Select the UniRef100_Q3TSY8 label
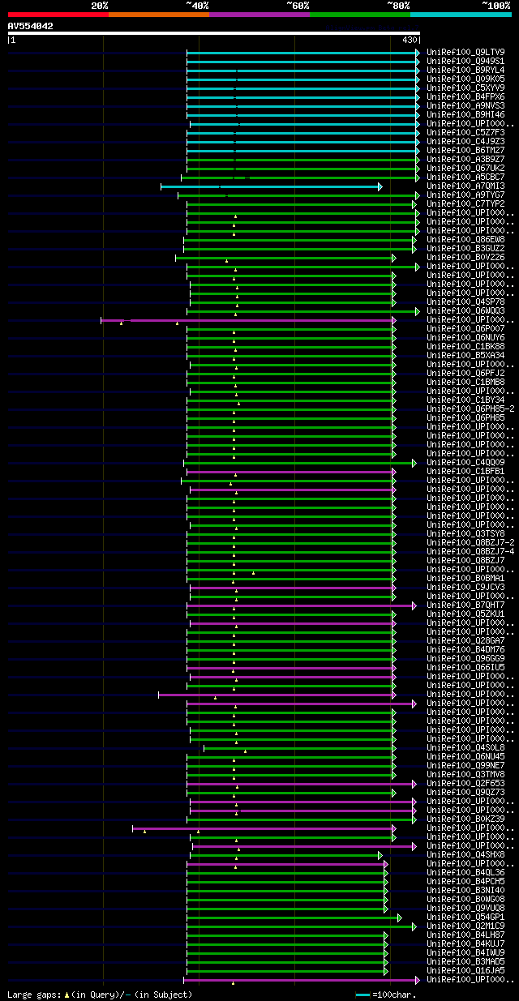Viewport: 519px width, 1001px height. click(x=465, y=533)
